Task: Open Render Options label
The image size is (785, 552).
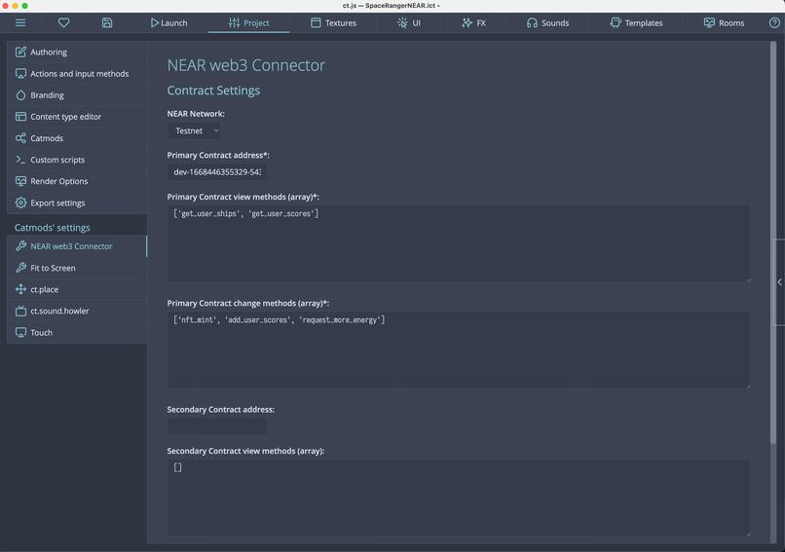Action: click(59, 181)
